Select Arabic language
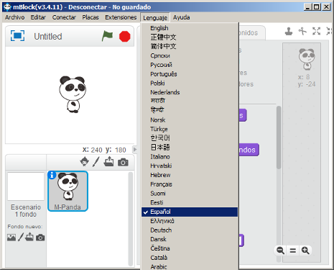This screenshot has height=270, width=334. click(190, 266)
